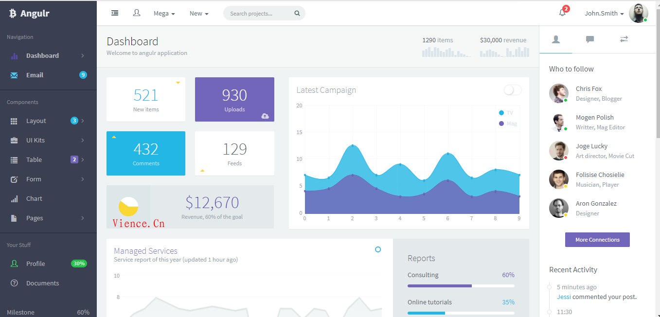Open the Jessi link in Recent Activity
660x317 pixels.
[x=564, y=297]
